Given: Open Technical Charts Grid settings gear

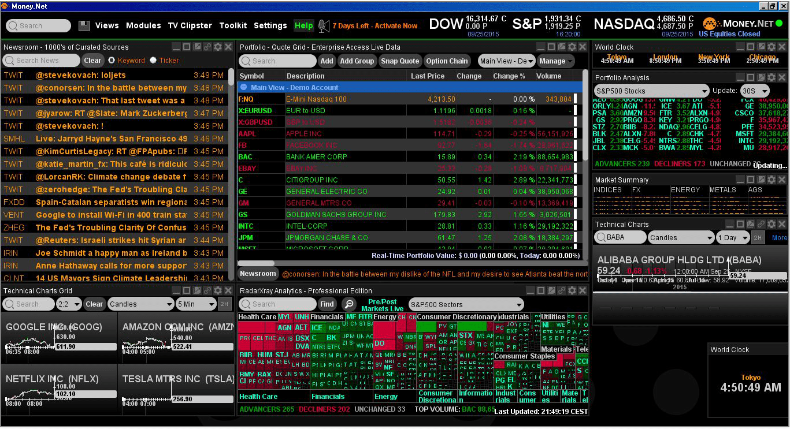Looking at the screenshot, I should [218, 290].
